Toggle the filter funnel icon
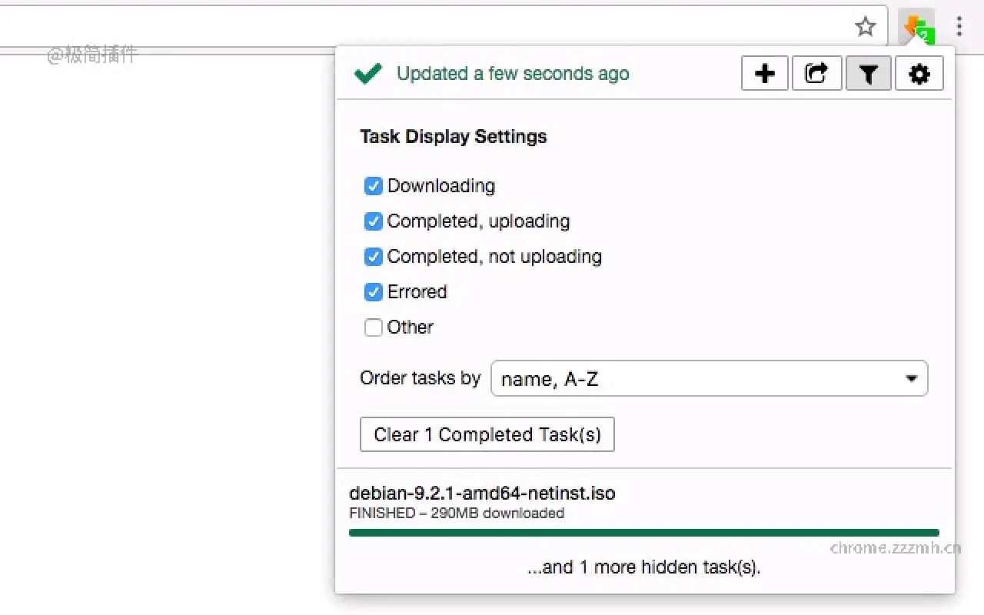The image size is (984, 615). coord(868,74)
